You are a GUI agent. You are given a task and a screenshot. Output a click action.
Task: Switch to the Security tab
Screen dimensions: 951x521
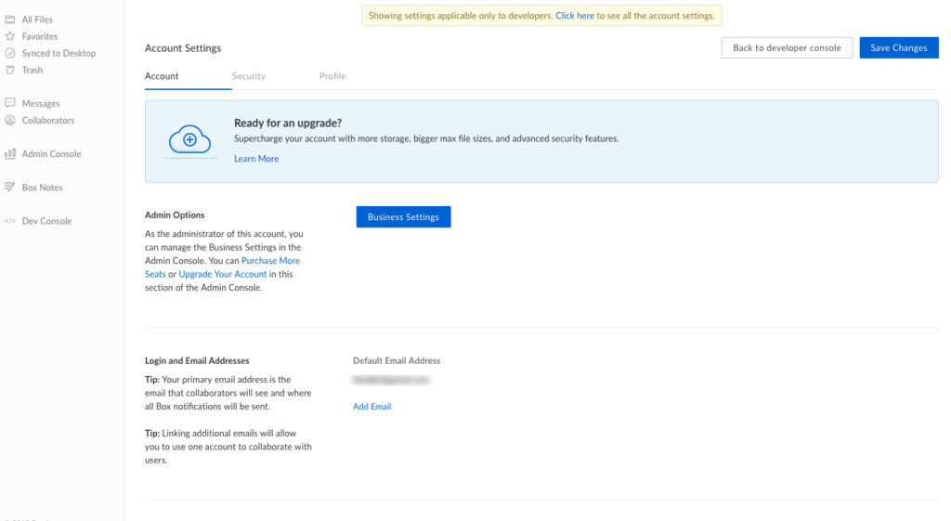pyautogui.click(x=249, y=76)
